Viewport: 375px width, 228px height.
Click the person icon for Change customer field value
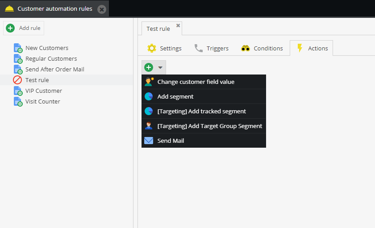[149, 82]
